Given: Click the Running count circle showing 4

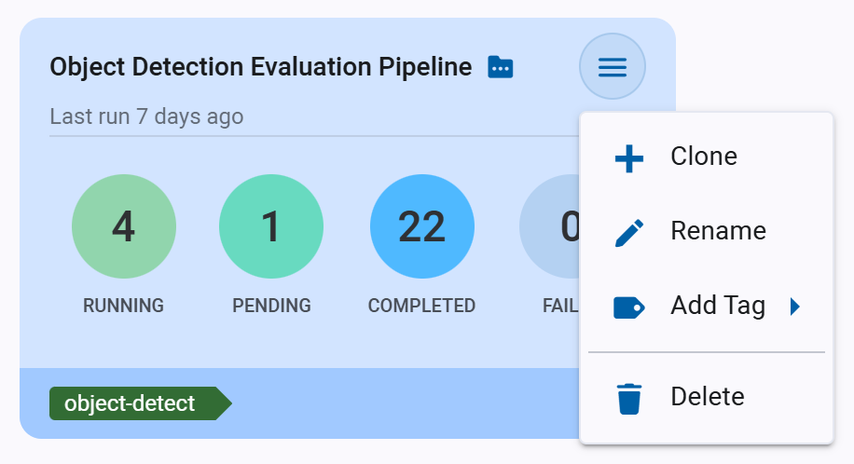Looking at the screenshot, I should coord(124,226).
